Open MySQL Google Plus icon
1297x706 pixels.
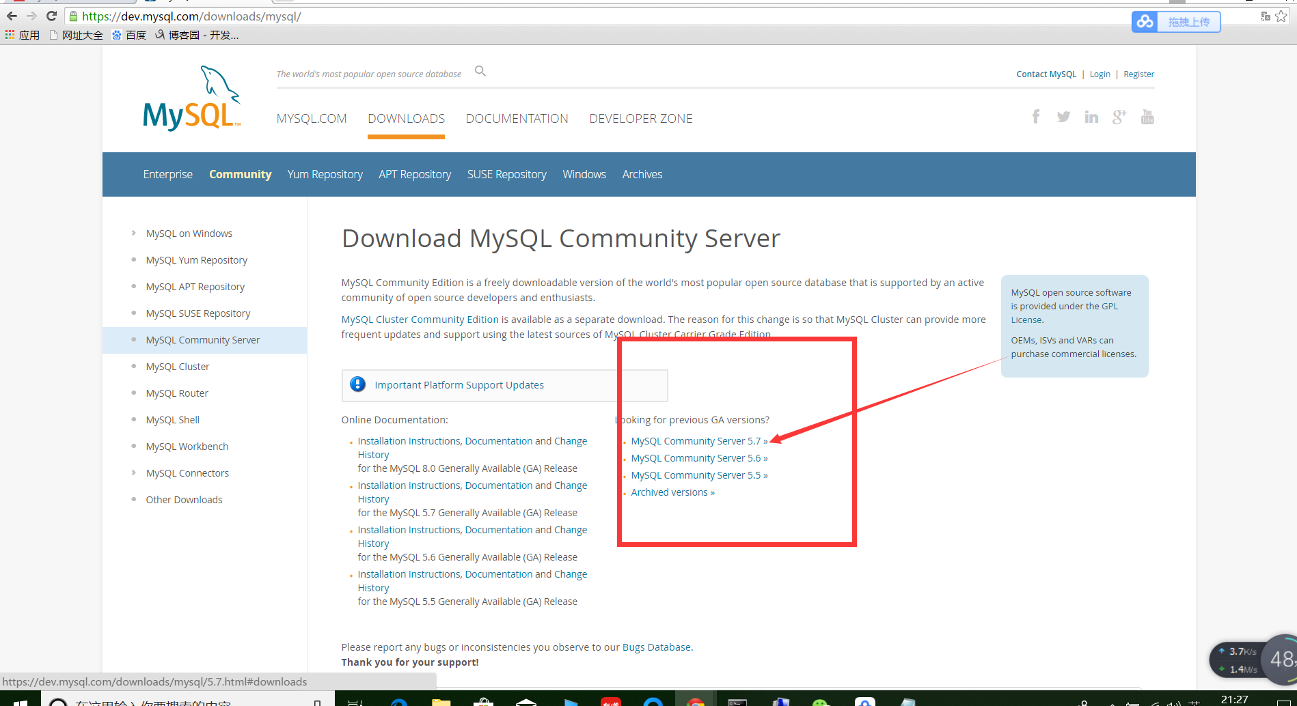pyautogui.click(x=1119, y=117)
